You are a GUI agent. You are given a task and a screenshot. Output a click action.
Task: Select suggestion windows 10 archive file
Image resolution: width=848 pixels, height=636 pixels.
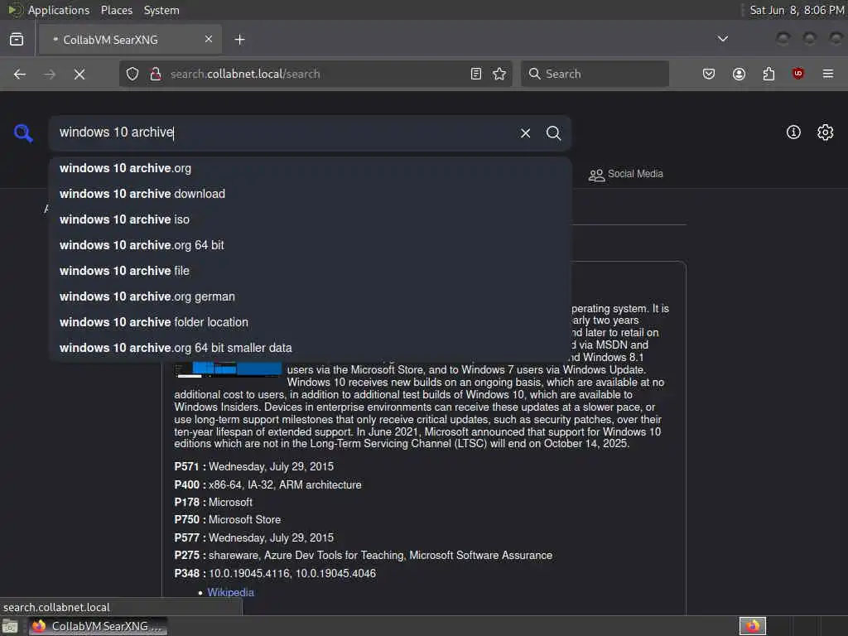(310, 271)
